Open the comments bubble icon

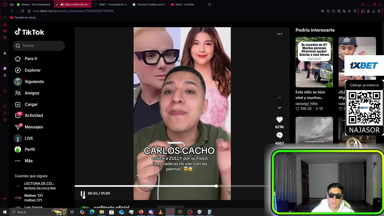click(279, 136)
